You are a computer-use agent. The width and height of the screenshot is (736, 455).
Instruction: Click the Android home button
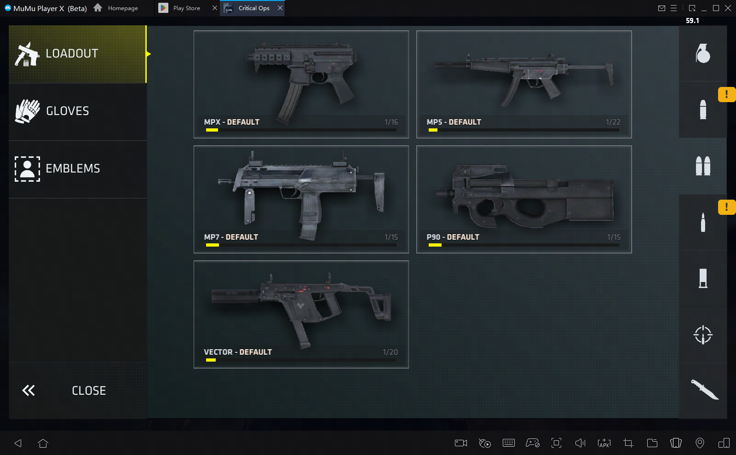tap(43, 443)
